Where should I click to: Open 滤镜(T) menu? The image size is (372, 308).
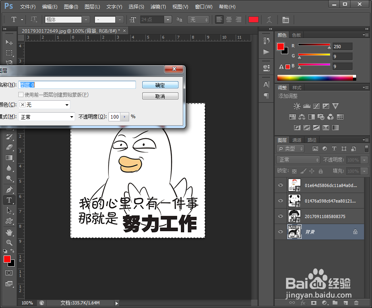[x=158, y=7]
